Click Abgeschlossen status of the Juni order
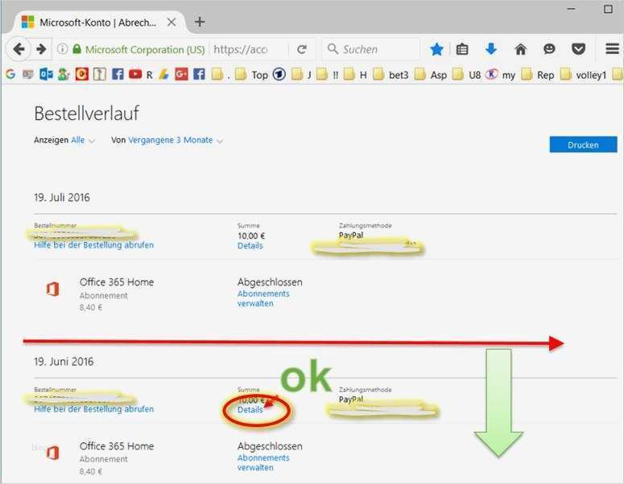Viewport: 624px width, 484px height. pyautogui.click(x=270, y=446)
